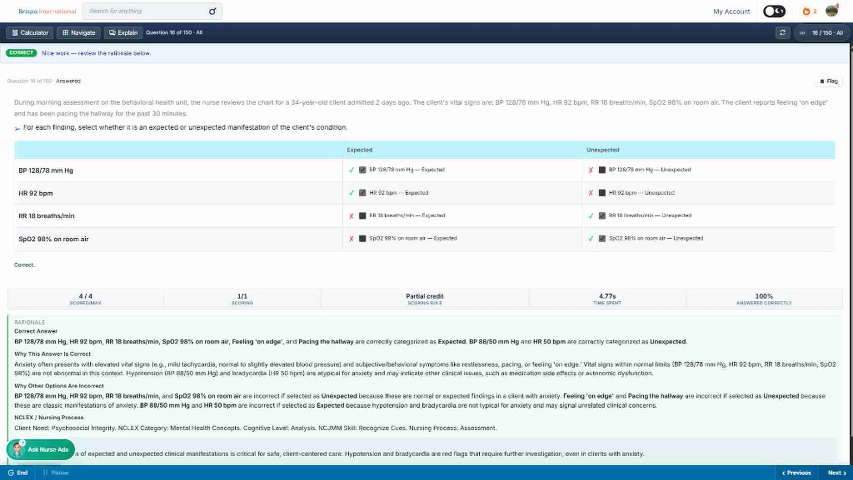The image size is (853, 480).
Task: Click the 100% answered correctly stat
Action: coord(764,299)
